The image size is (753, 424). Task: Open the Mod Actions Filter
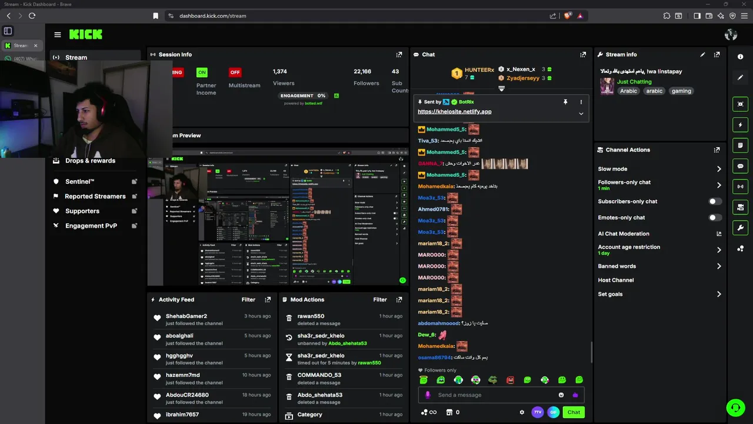[x=380, y=299]
